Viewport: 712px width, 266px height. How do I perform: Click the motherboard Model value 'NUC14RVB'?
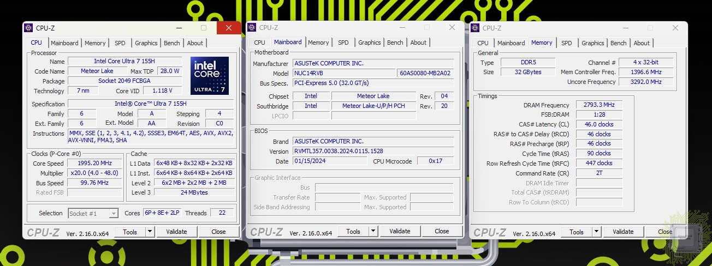[343, 73]
